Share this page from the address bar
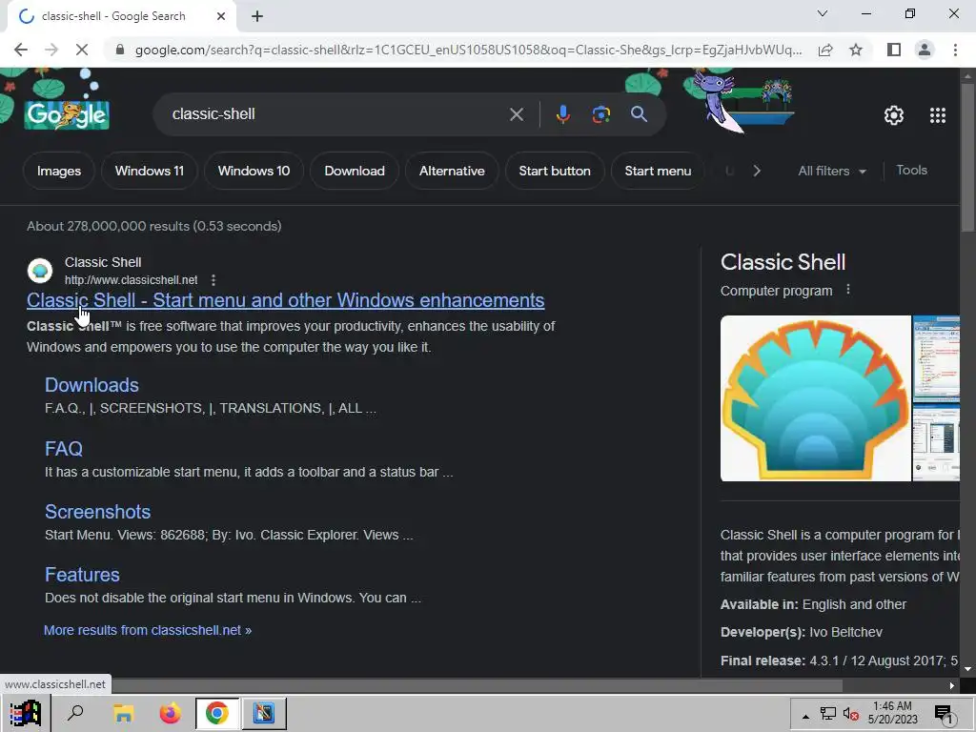Screen dimensions: 976x732 click(825, 50)
